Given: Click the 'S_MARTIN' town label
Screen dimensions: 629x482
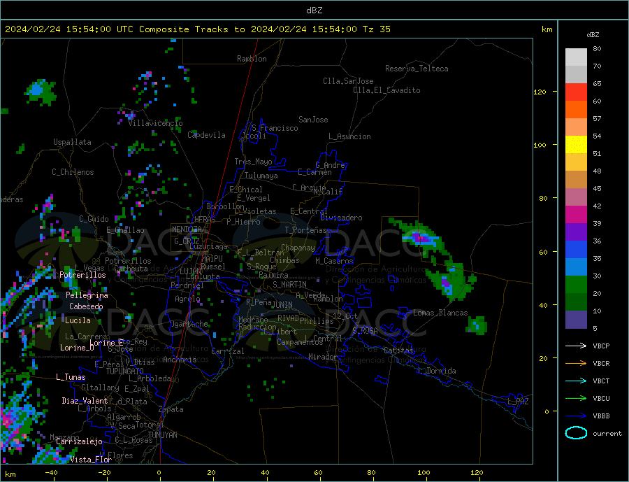Looking at the screenshot, I should (x=289, y=285).
